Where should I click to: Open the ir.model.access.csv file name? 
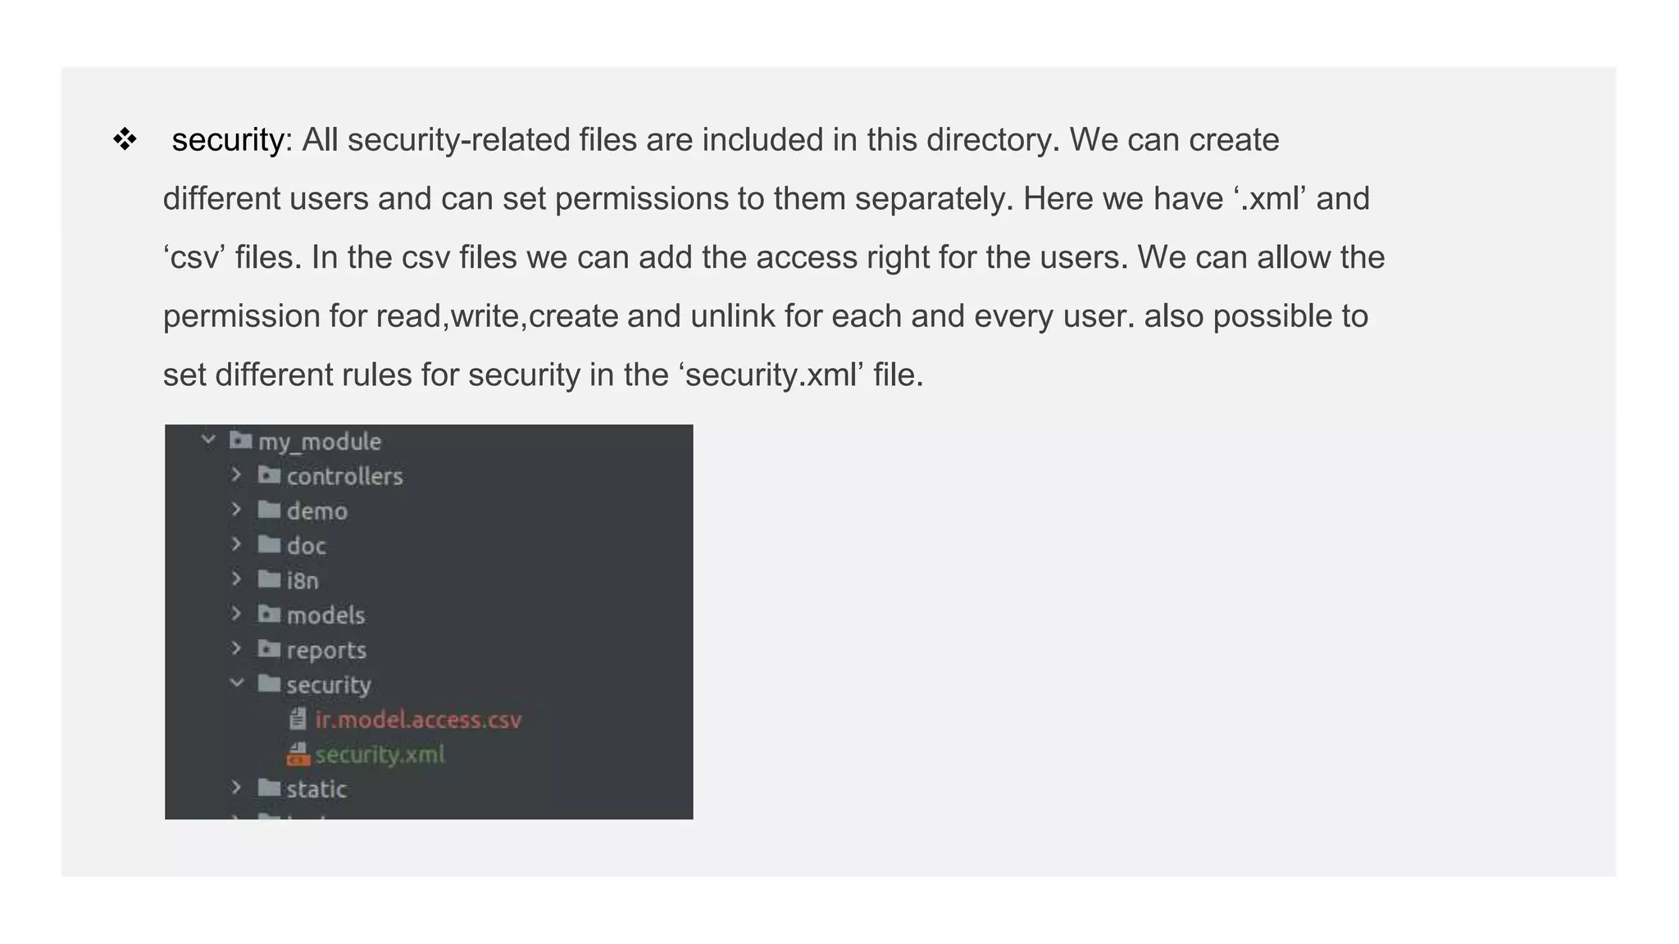[418, 719]
